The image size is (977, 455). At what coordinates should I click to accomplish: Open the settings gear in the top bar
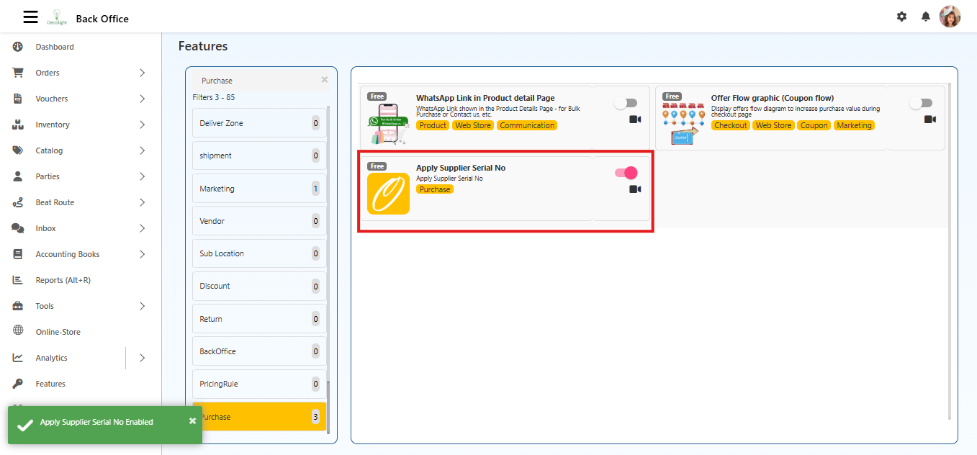tap(901, 16)
